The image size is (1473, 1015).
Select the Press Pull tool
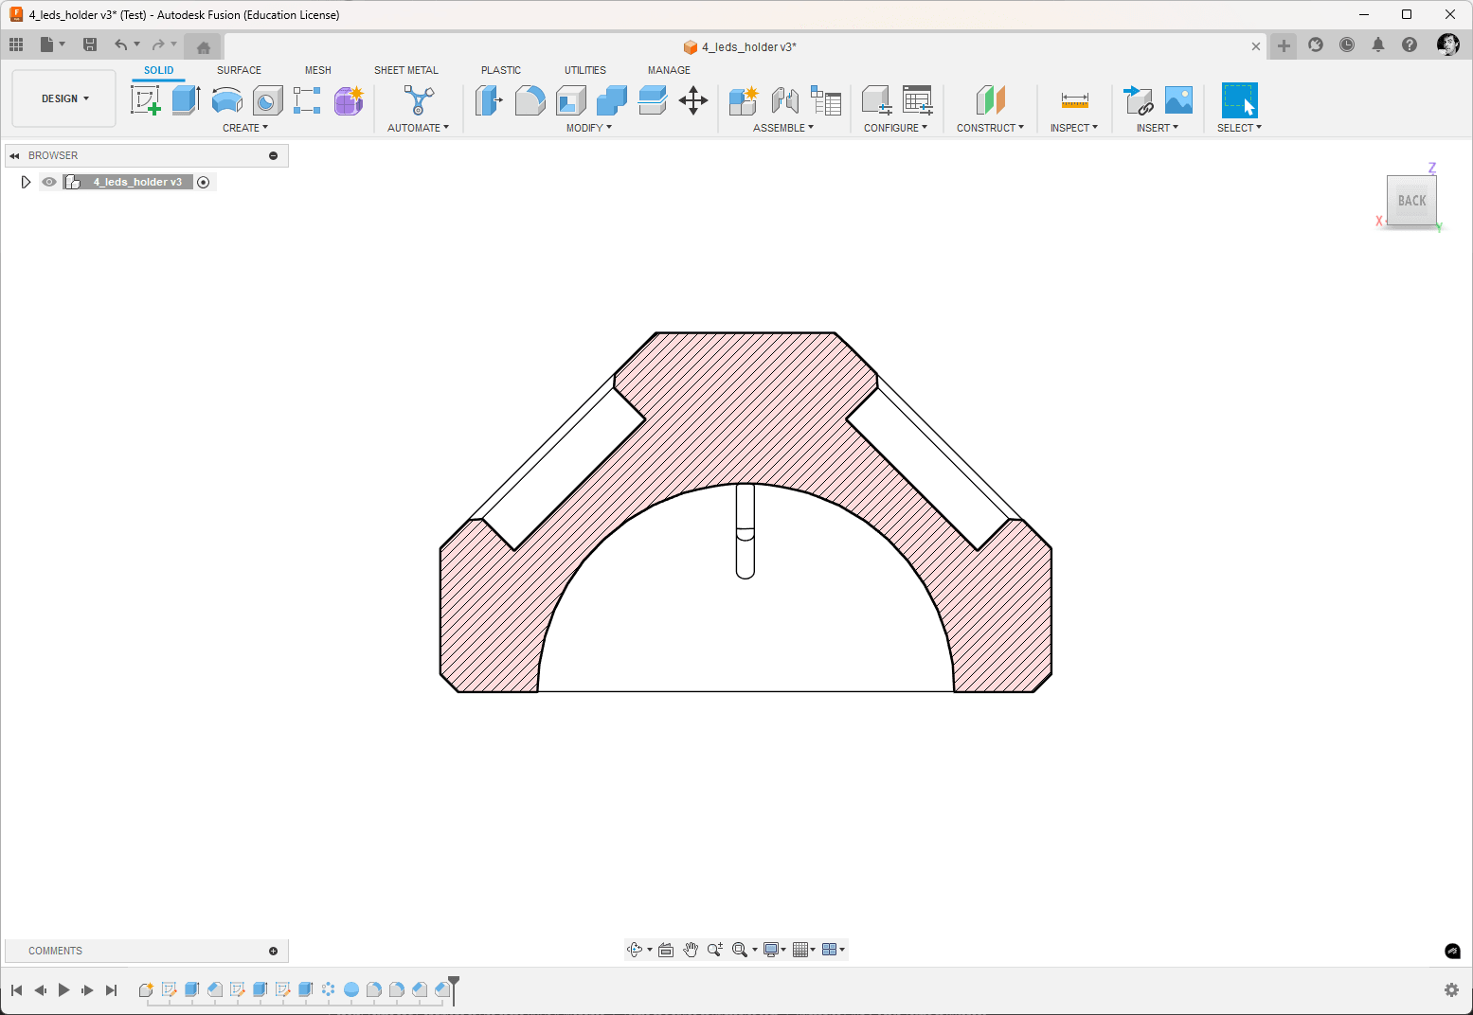(489, 99)
